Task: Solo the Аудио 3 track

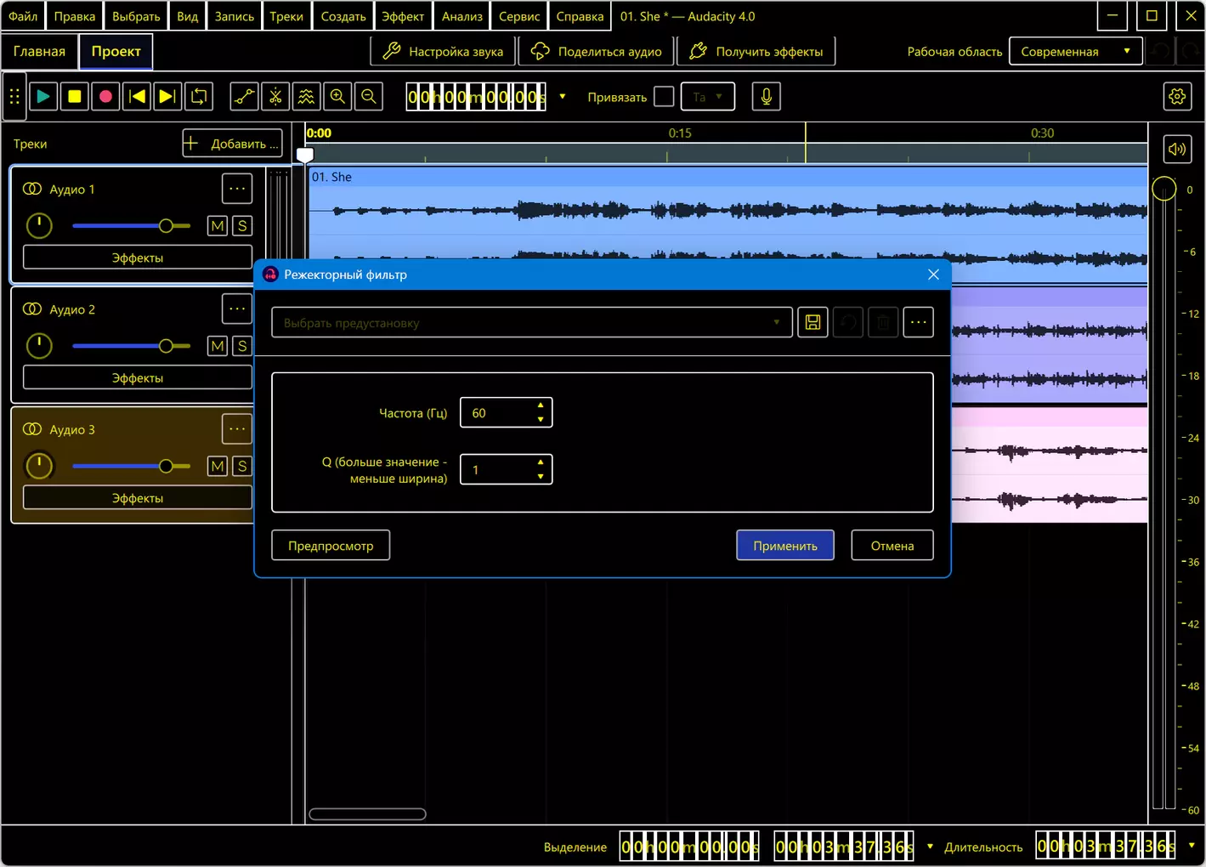Action: pos(242,466)
